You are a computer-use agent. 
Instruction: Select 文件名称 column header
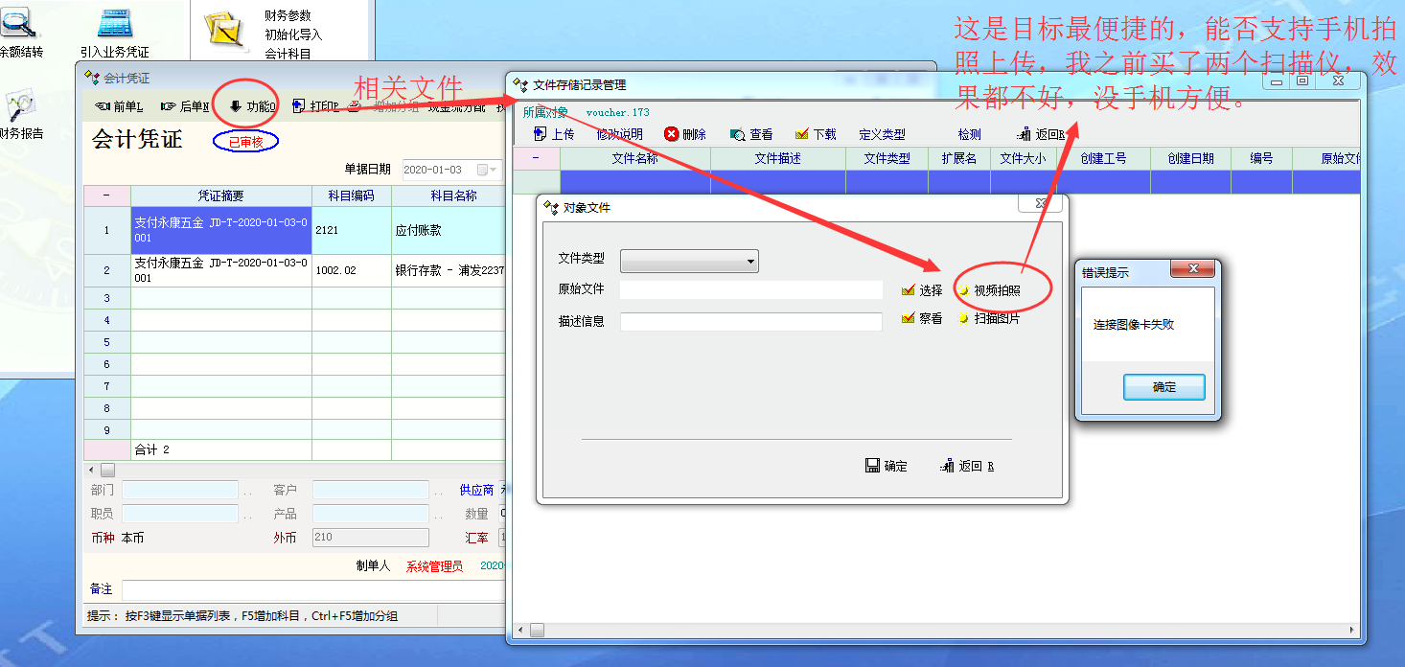(x=634, y=158)
